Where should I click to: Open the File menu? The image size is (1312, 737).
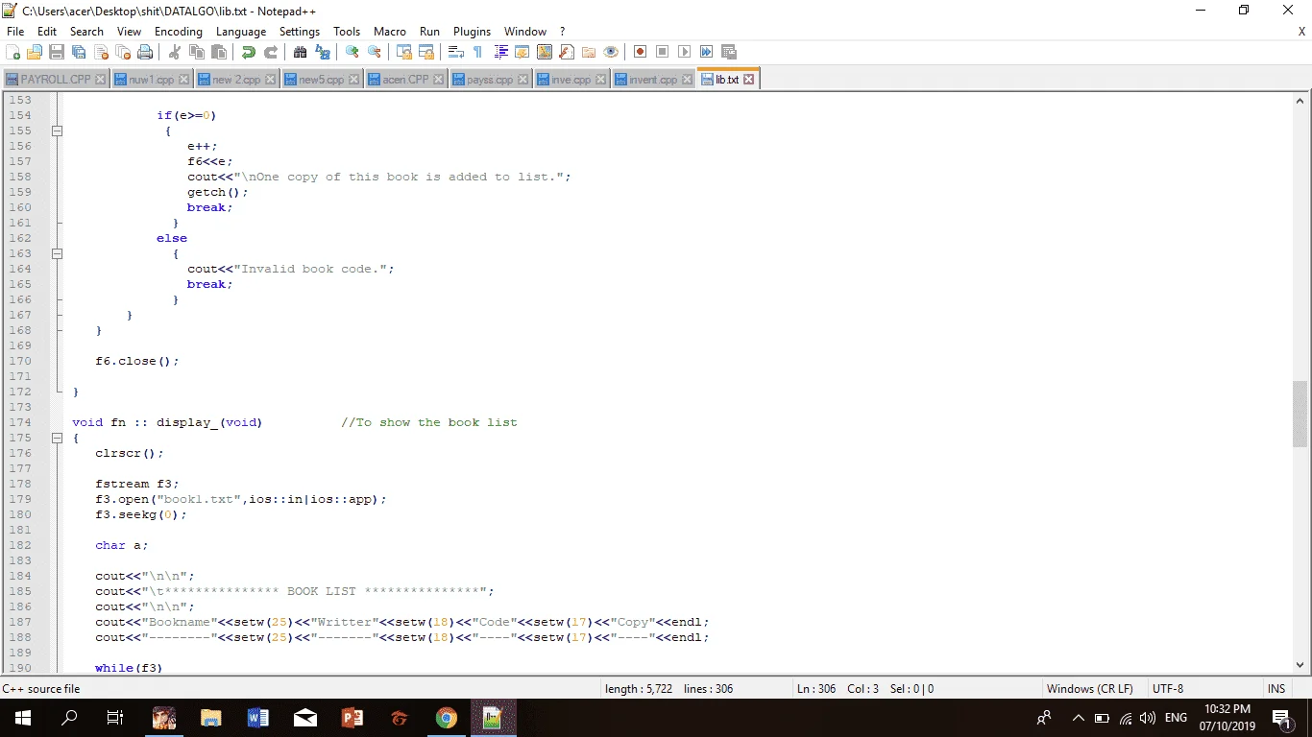(x=14, y=32)
